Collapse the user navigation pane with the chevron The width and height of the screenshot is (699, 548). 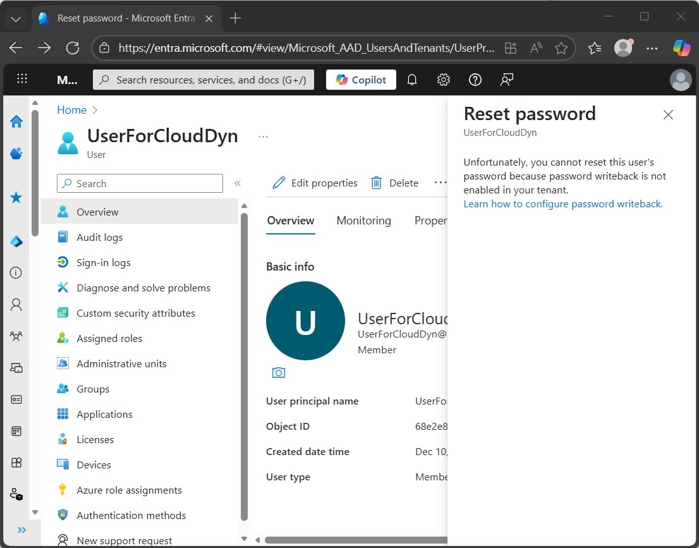coord(238,183)
